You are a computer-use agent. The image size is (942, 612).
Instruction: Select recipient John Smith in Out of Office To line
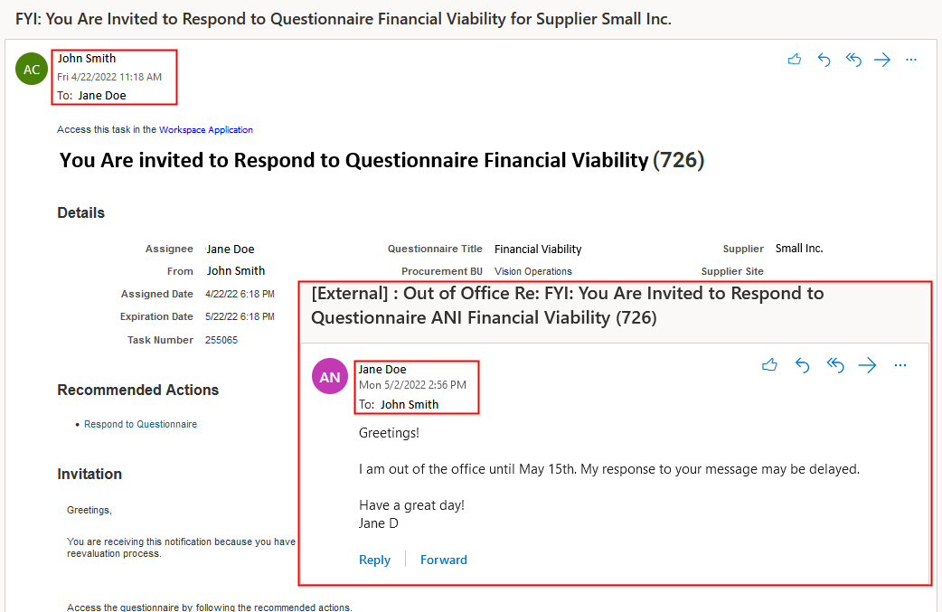410,404
